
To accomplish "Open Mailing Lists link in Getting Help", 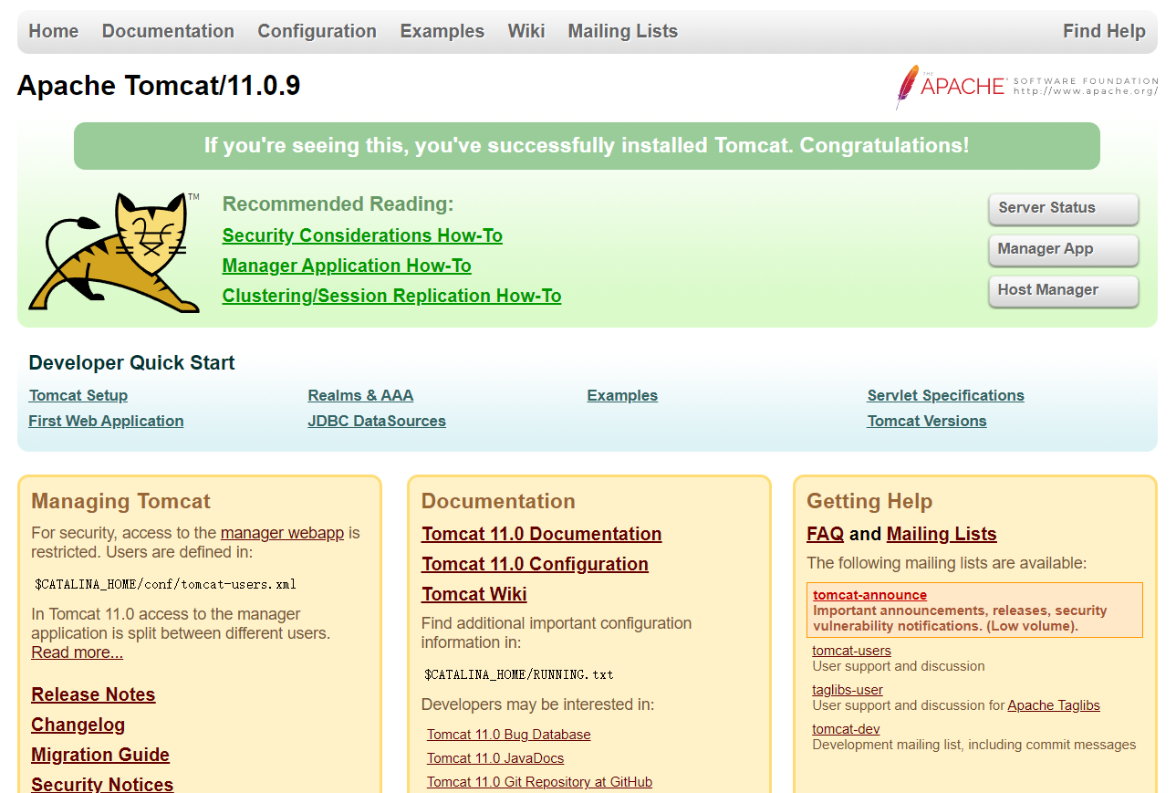I will pos(942,534).
